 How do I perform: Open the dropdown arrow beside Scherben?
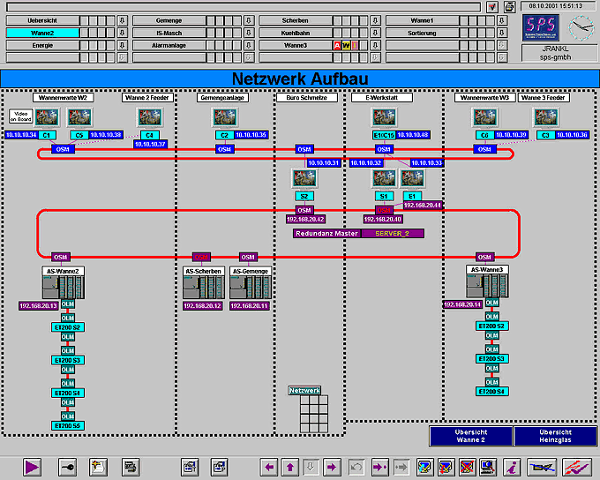click(x=375, y=20)
